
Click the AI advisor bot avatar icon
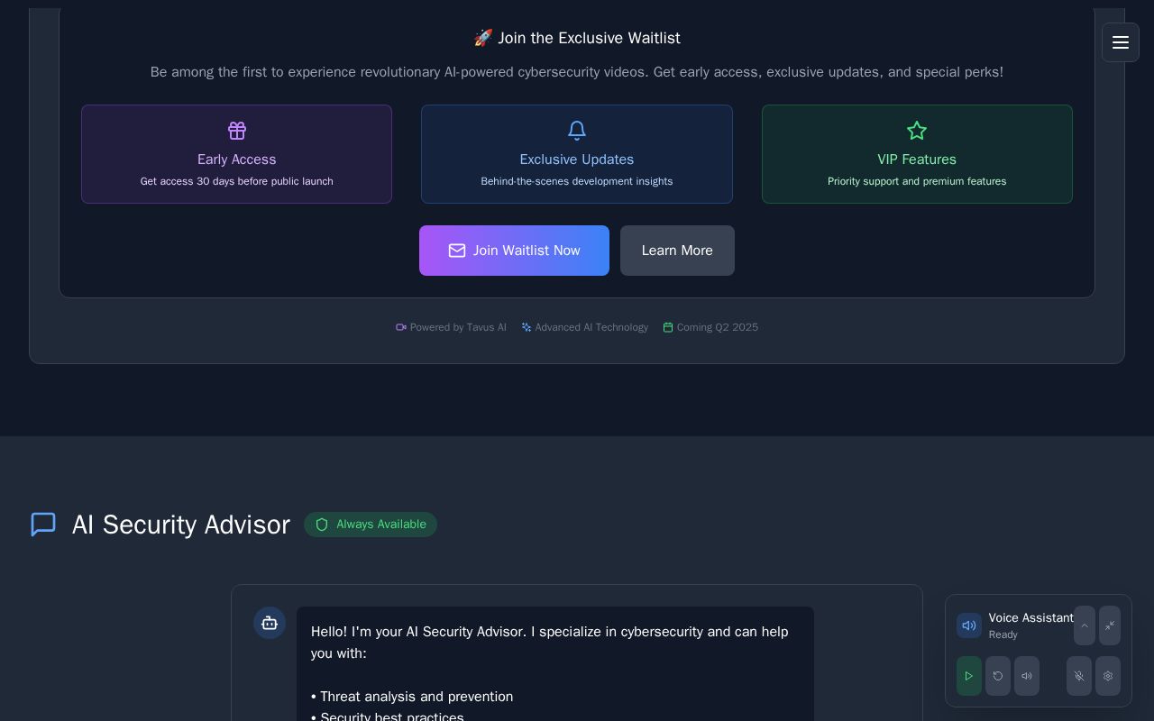click(x=270, y=623)
